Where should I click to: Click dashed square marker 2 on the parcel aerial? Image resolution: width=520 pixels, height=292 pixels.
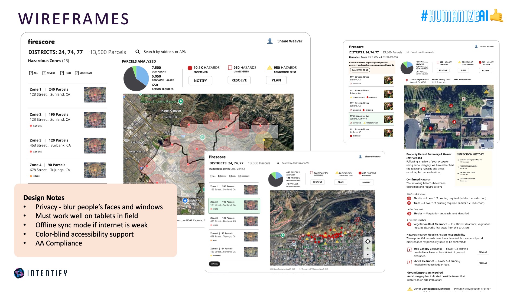tap(458, 134)
